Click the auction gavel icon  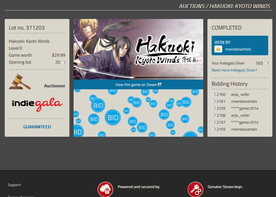[x=20, y=82]
